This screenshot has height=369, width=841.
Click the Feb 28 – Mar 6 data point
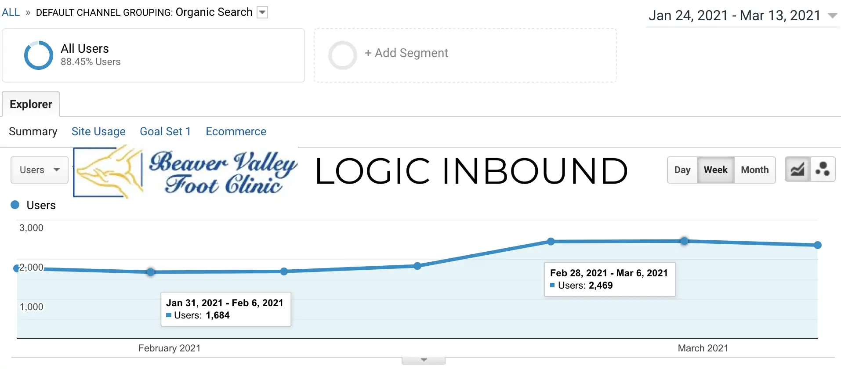684,241
